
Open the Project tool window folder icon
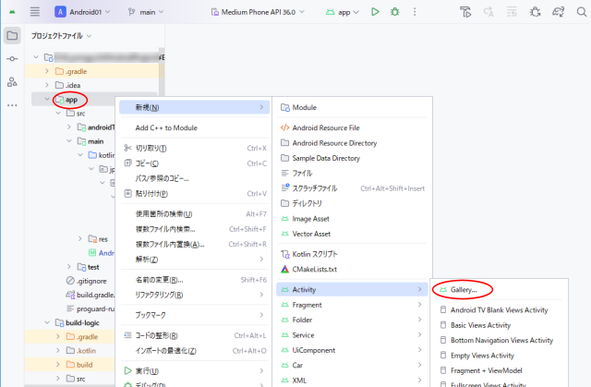tap(12, 36)
